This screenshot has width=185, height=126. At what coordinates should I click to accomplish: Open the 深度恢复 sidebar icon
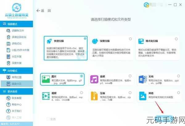pyautogui.click(x=8, y=63)
